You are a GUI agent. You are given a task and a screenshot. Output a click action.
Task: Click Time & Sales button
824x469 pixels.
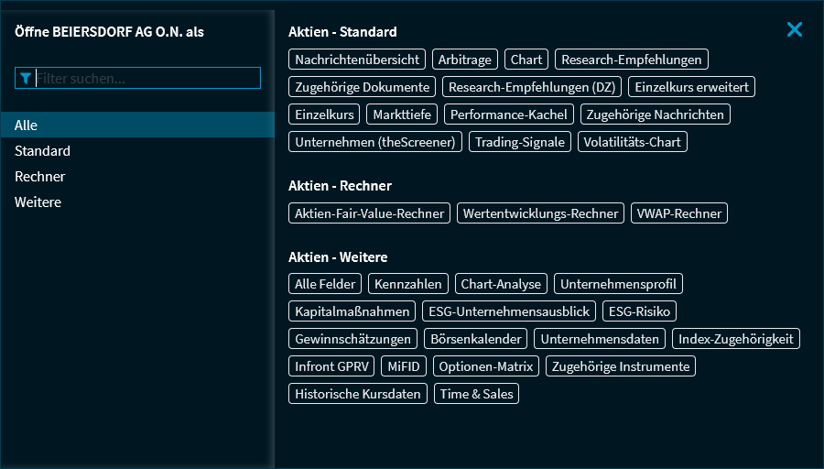coord(477,394)
